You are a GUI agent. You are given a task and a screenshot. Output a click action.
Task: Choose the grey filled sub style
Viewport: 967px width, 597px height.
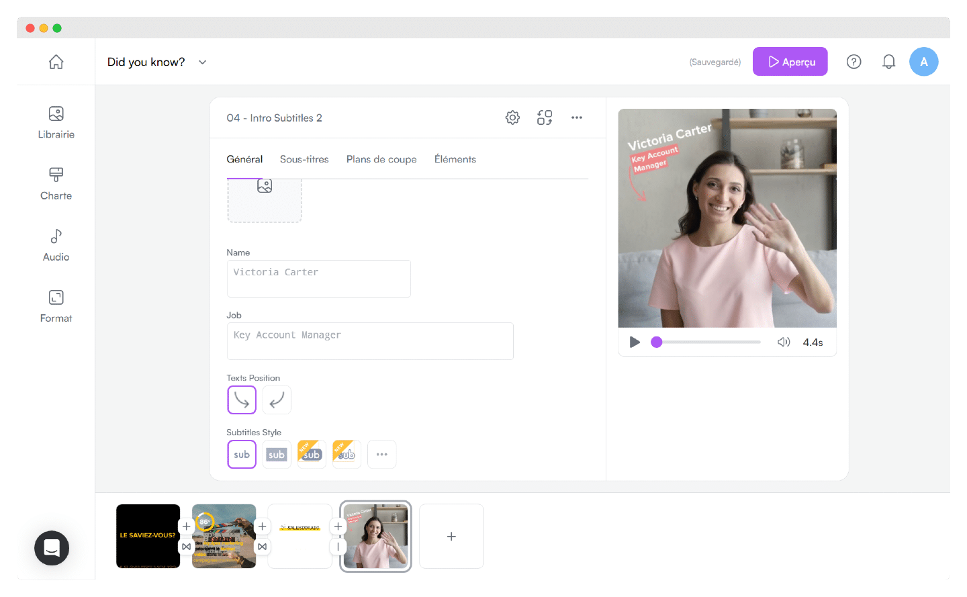[x=277, y=455]
